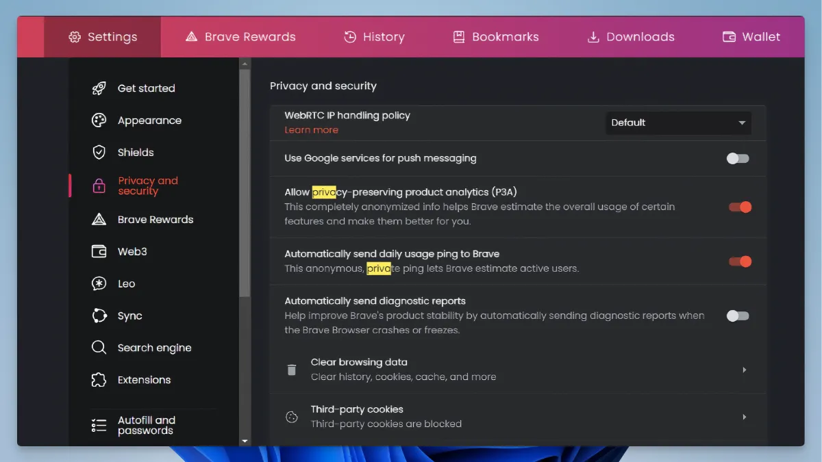Enable Google services for push messaging
Screen dimensions: 822x462
(738, 159)
